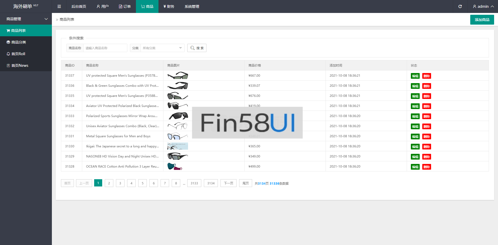This screenshot has height=245, width=498.
Task: Expand the admin account menu
Action: 483,6
